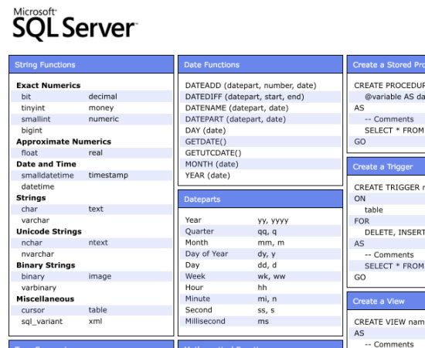The image size is (425, 348).
Task: Click the nvarchar data type
Action: tap(38, 254)
